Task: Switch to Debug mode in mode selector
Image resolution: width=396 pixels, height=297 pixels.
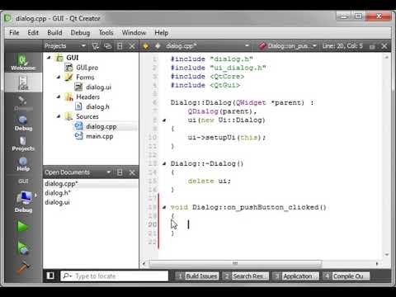Action: coord(23,123)
